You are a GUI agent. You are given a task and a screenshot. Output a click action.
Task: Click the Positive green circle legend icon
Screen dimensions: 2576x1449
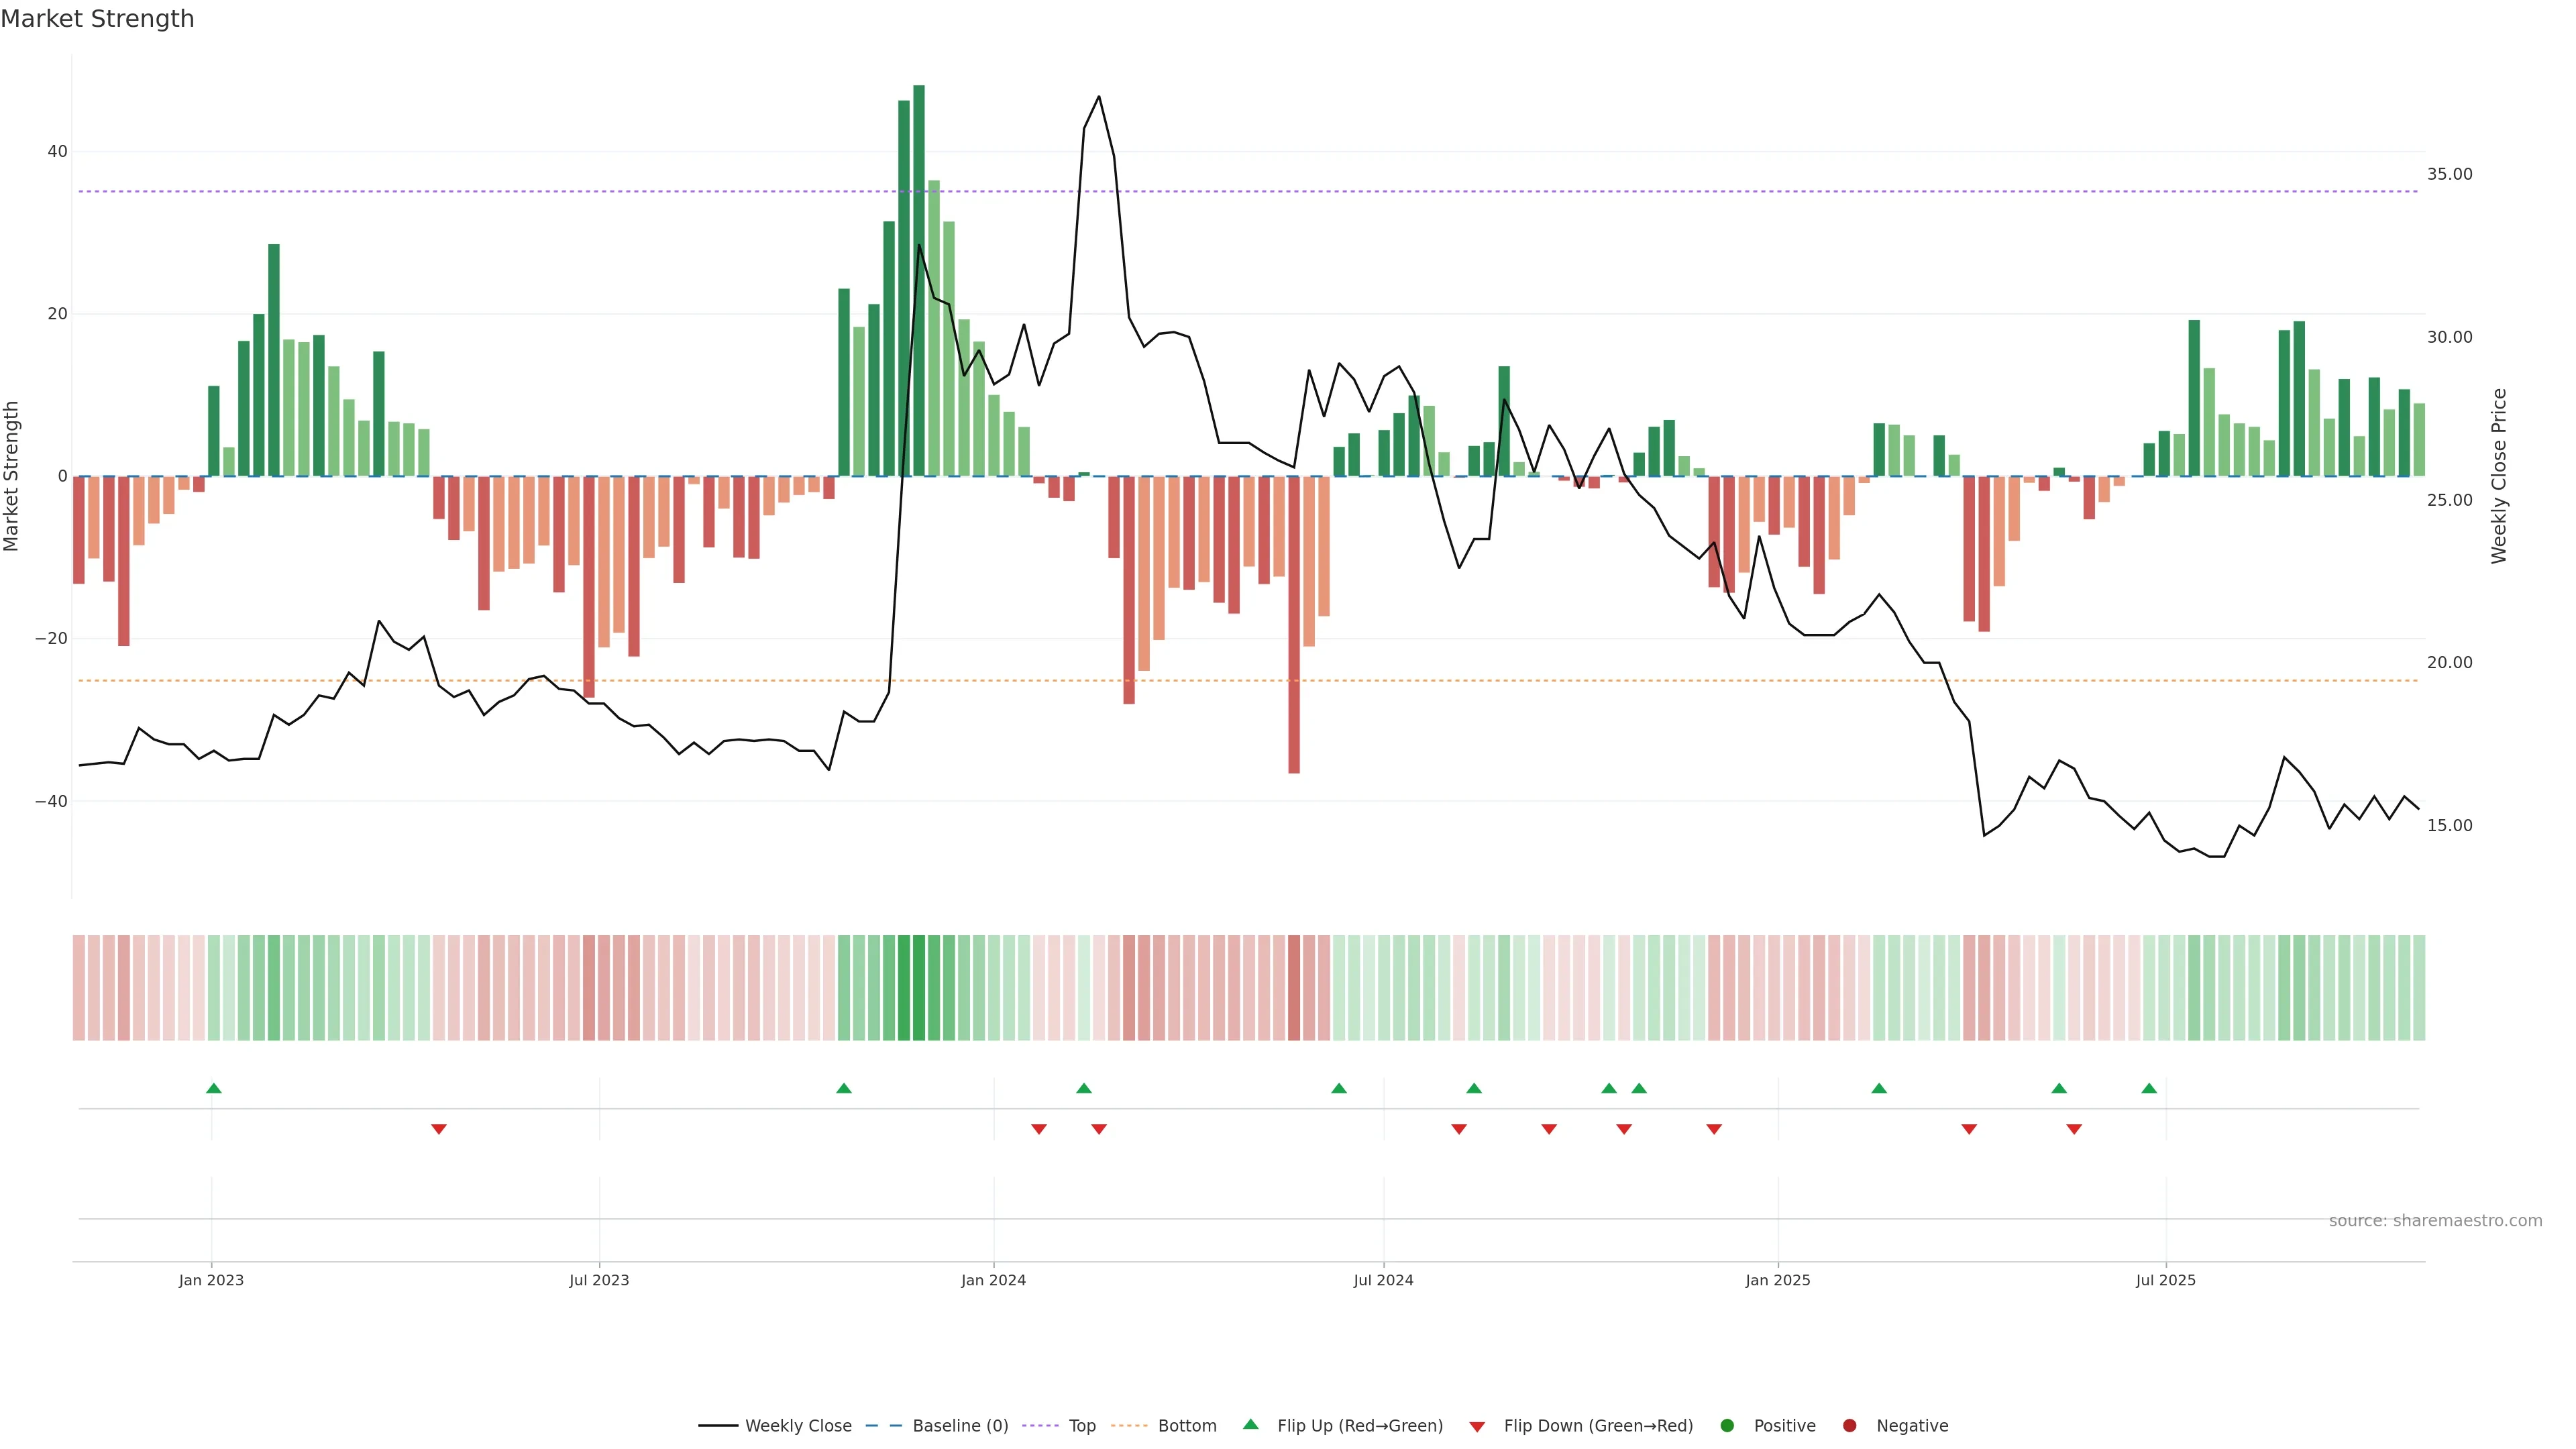pos(1727,1426)
